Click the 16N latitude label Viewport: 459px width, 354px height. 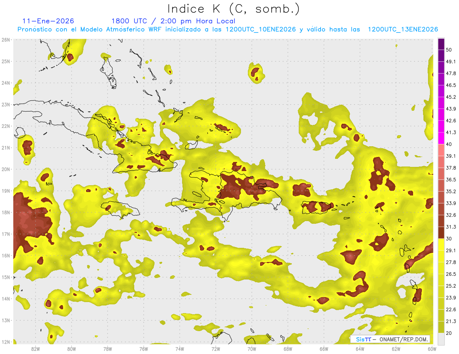coord(6,255)
